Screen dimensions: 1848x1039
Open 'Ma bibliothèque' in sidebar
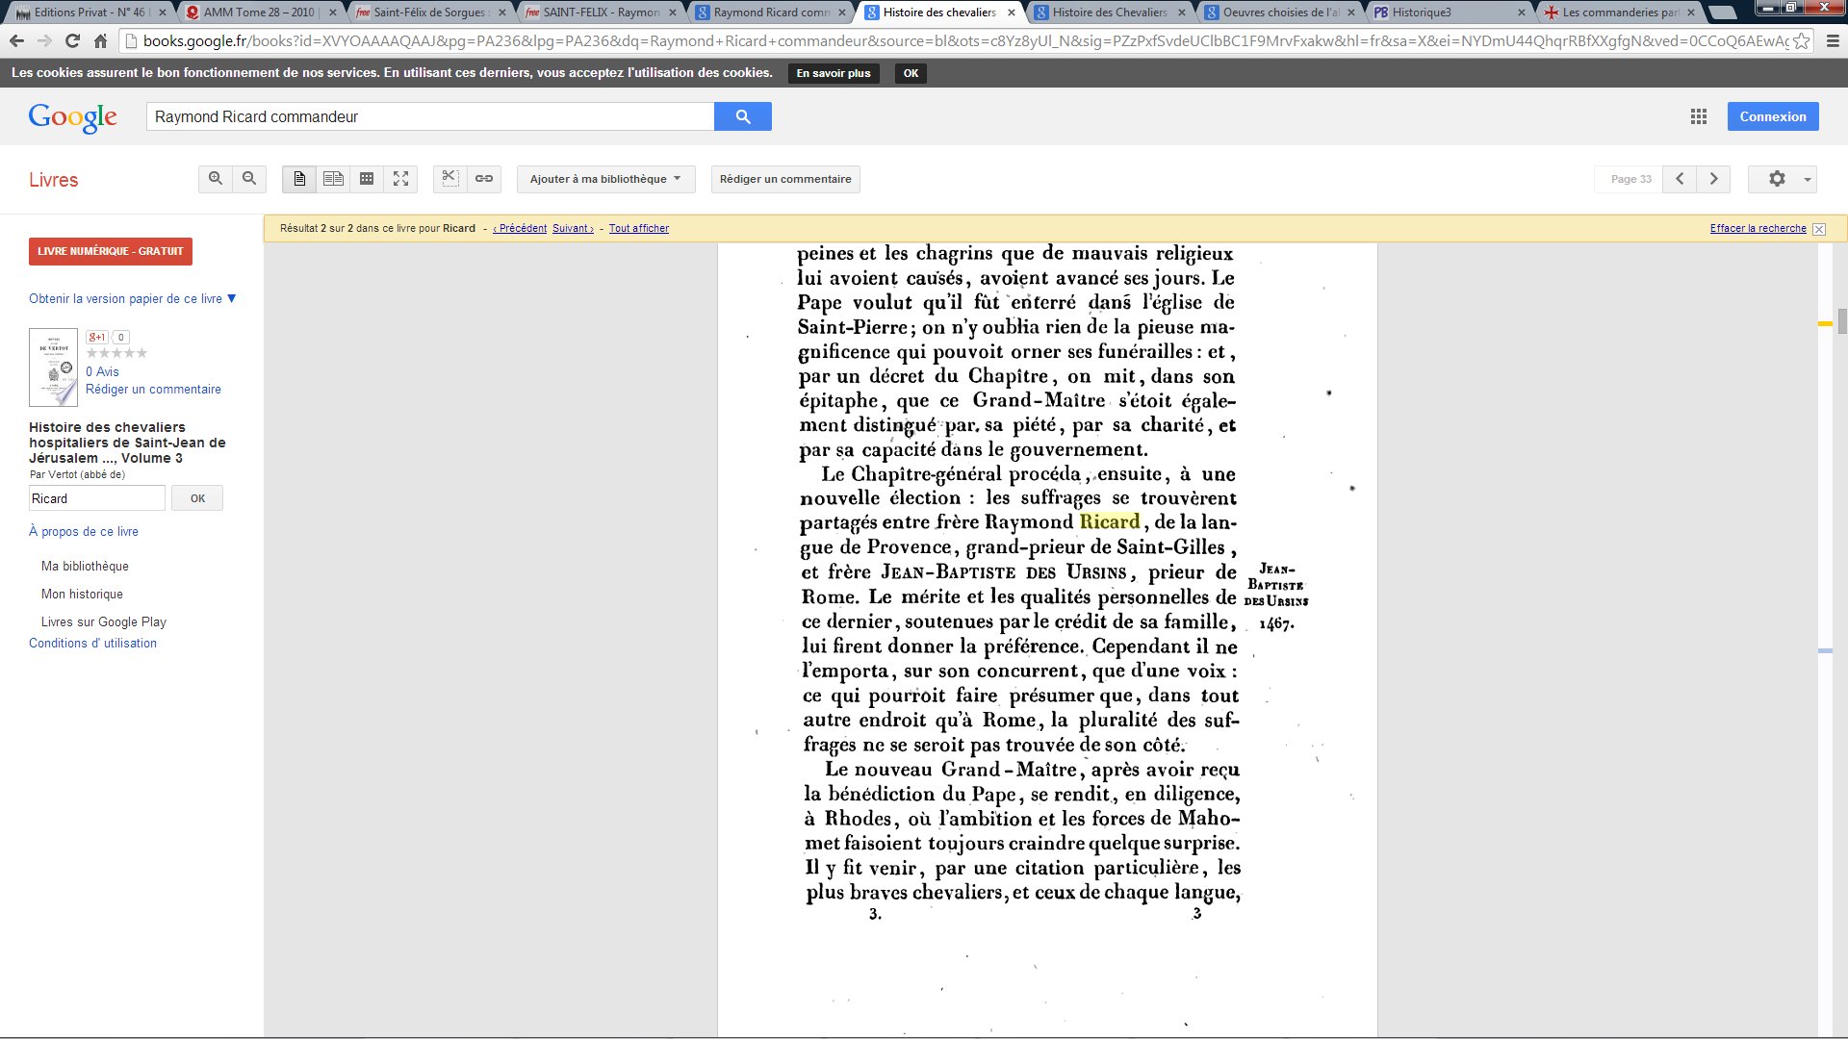point(85,567)
